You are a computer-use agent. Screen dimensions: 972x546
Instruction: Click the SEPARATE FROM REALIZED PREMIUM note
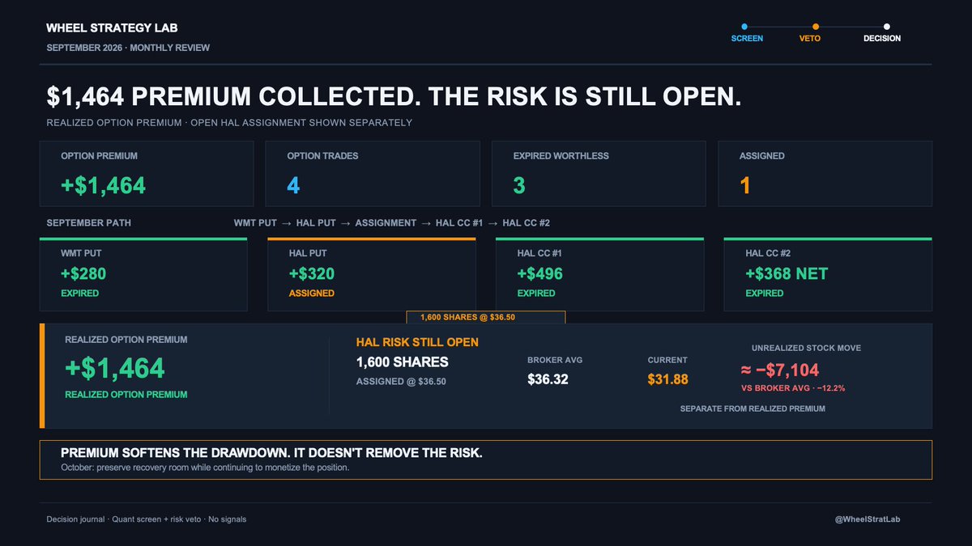coord(752,408)
